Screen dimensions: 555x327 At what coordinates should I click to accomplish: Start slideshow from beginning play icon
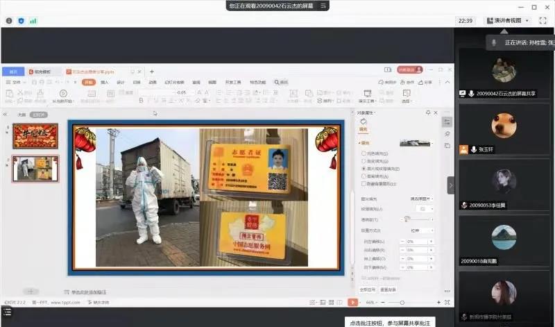[63, 93]
